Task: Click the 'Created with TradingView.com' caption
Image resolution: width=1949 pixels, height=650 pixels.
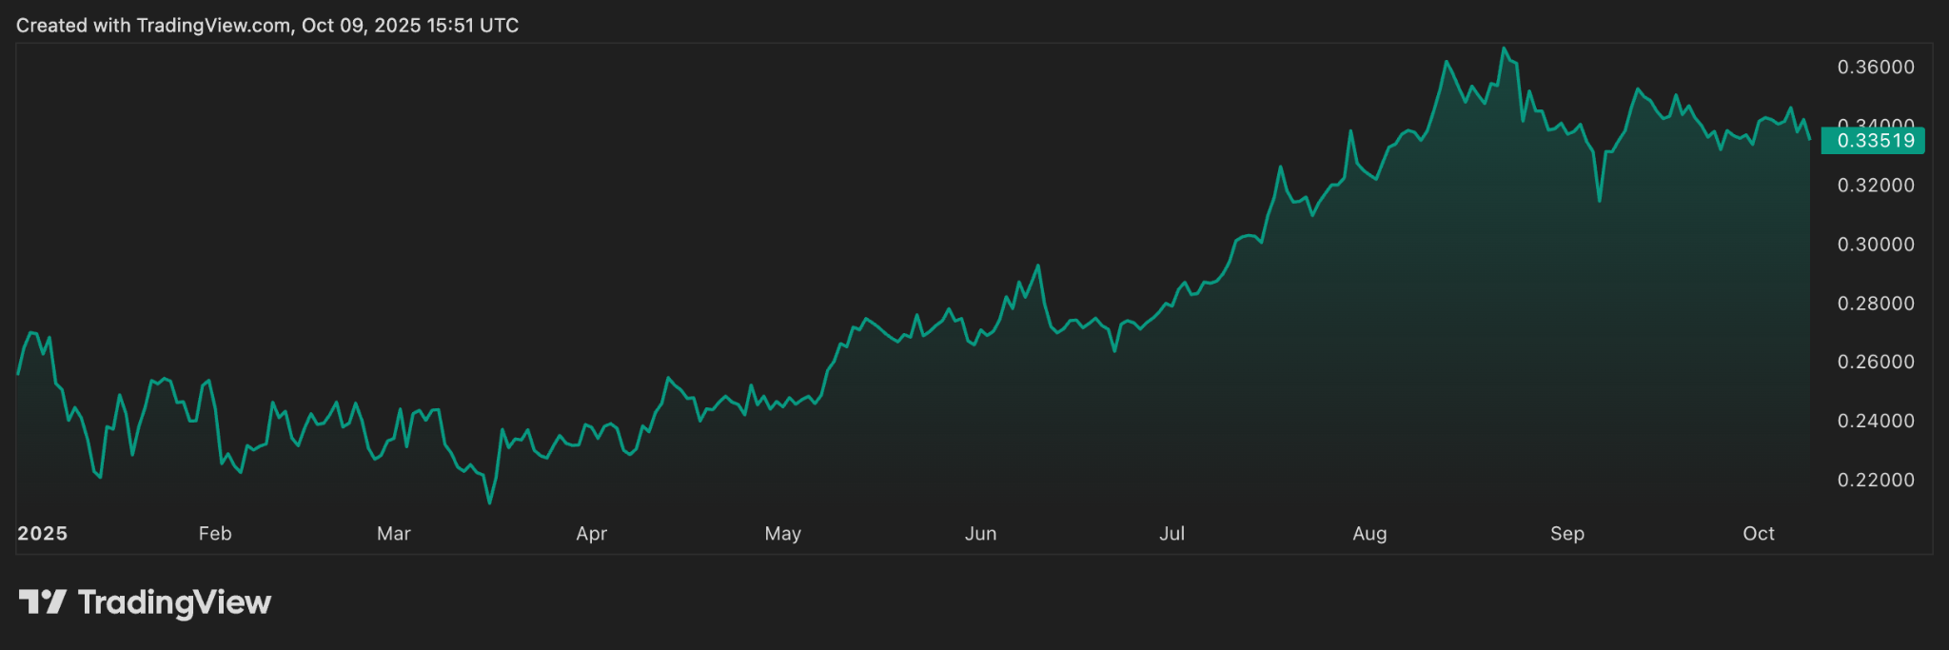Action: (x=267, y=26)
